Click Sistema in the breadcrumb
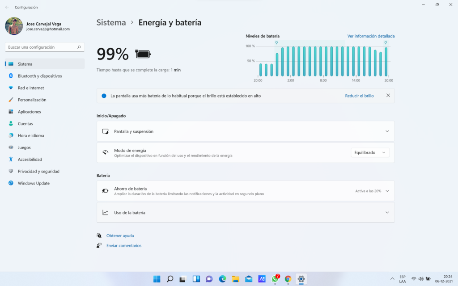Screen dimensions: 458x286 111,22
